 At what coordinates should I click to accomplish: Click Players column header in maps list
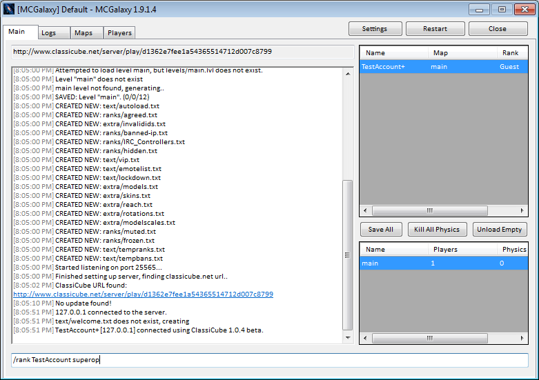click(x=462, y=250)
